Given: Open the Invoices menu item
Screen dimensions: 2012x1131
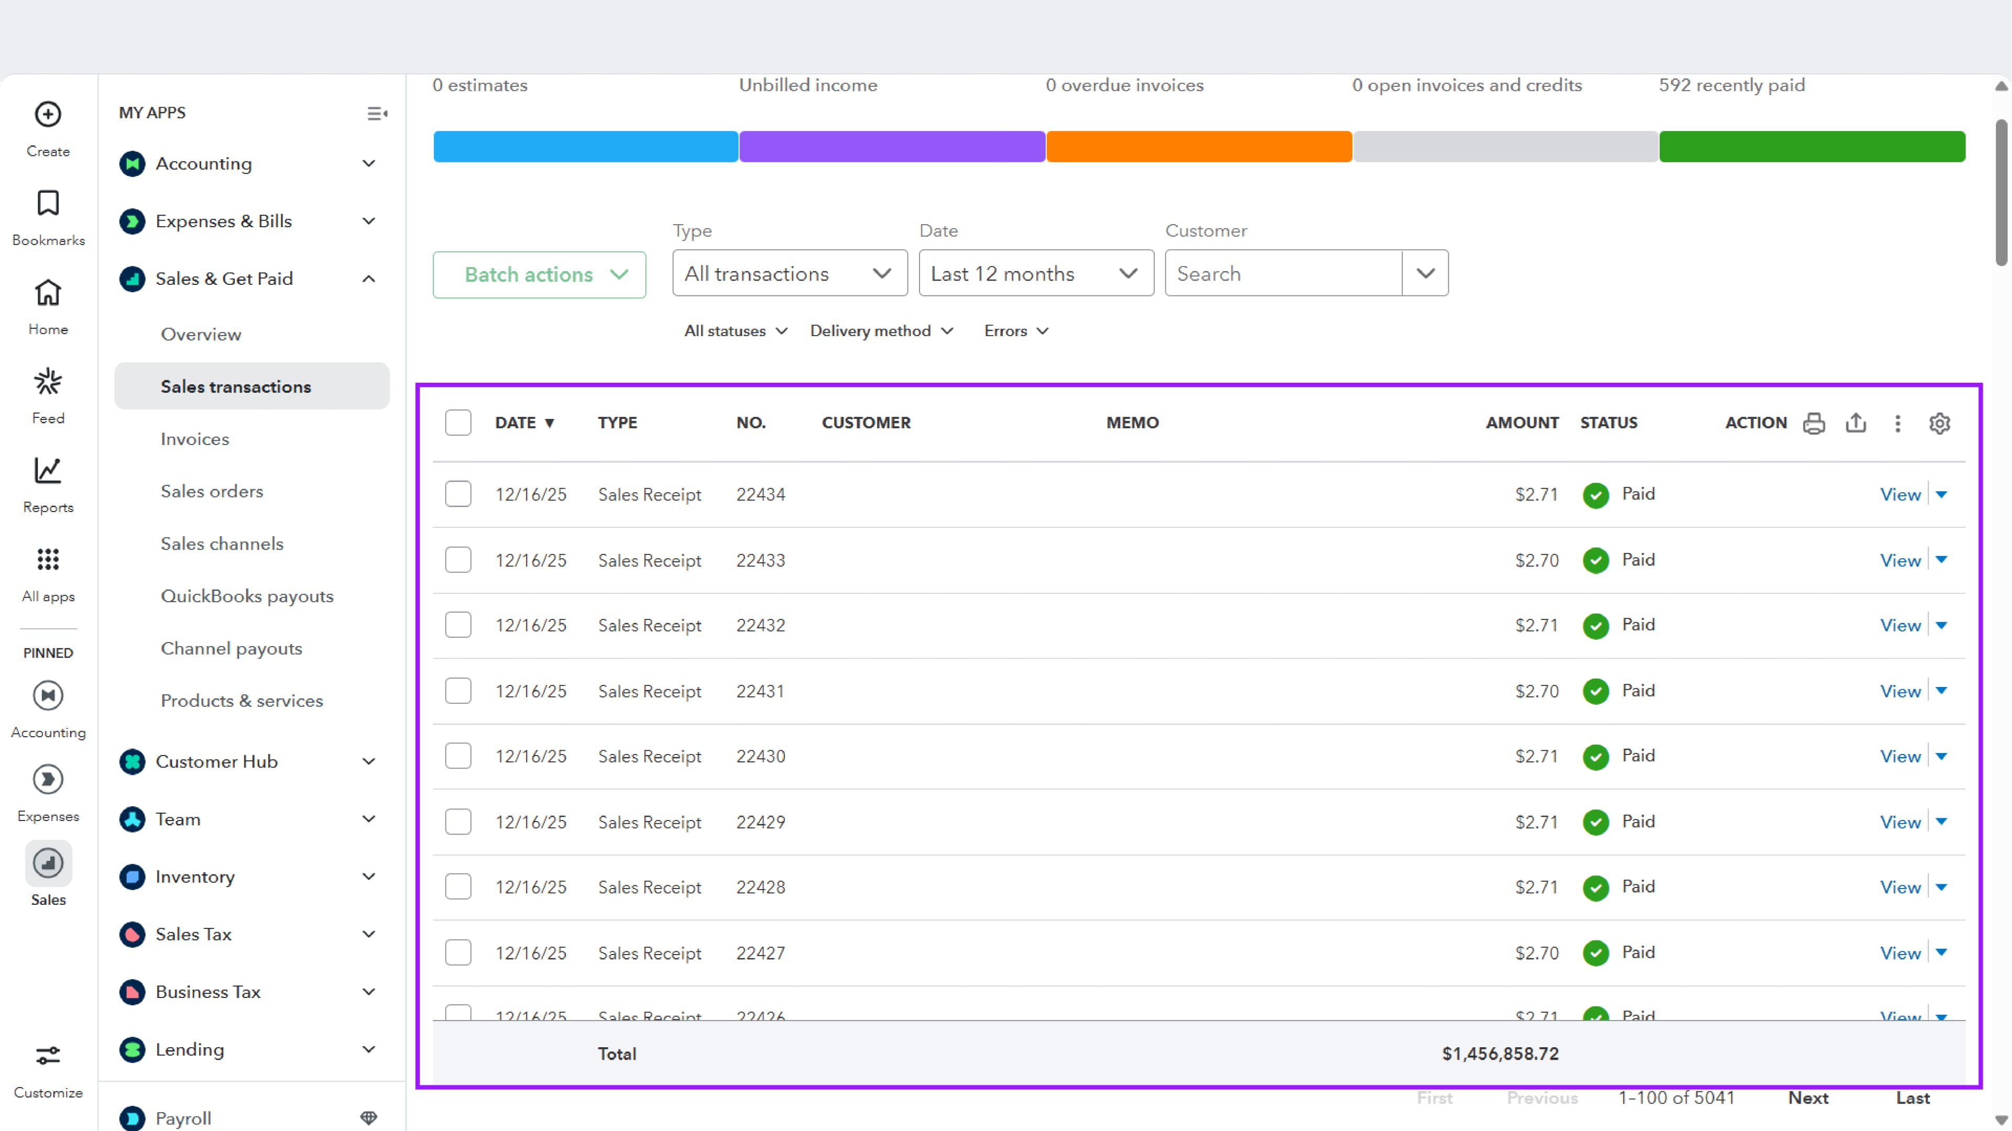Looking at the screenshot, I should tap(195, 439).
